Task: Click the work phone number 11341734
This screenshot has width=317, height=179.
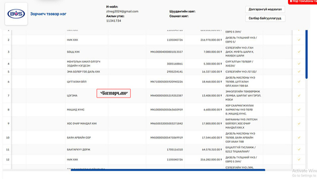Action: point(114,21)
